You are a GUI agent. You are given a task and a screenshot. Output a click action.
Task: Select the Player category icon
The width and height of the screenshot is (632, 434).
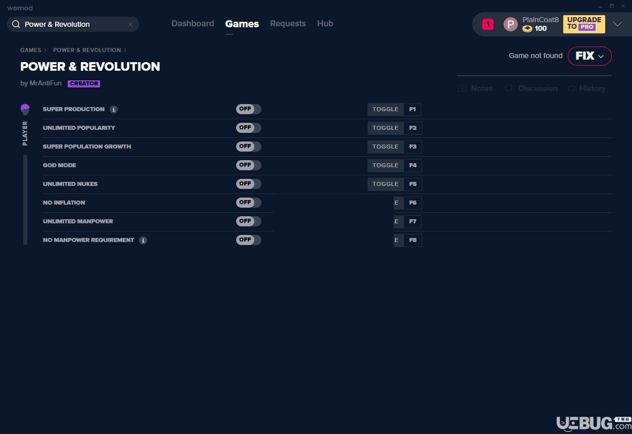click(25, 109)
